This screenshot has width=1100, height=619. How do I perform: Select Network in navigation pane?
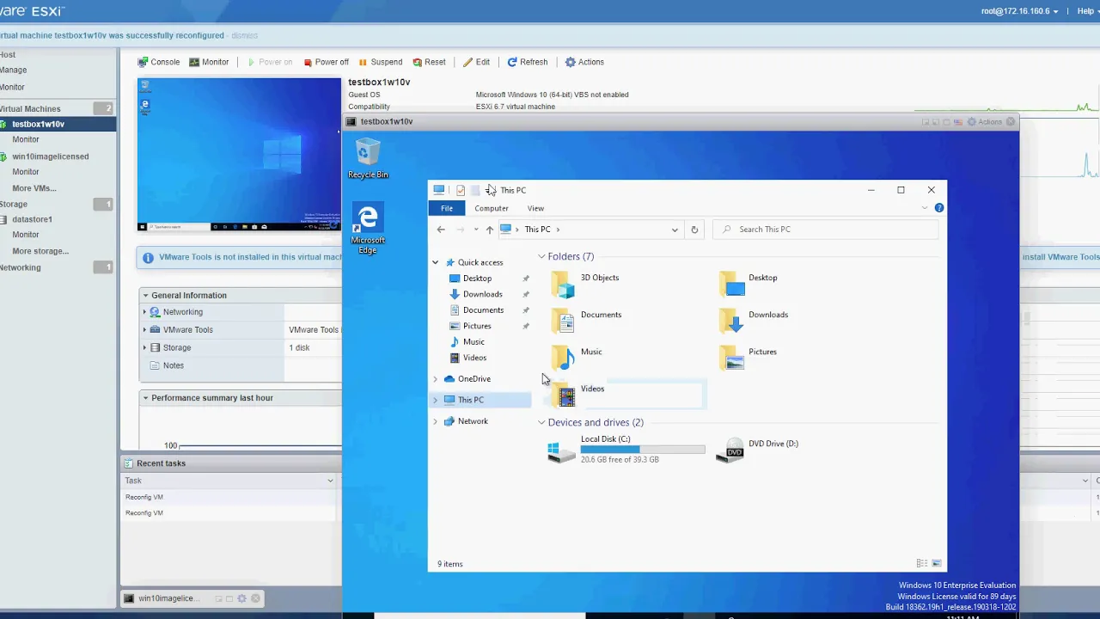coord(473,421)
